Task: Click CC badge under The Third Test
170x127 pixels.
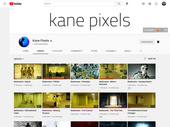Action: (x=101, y=117)
